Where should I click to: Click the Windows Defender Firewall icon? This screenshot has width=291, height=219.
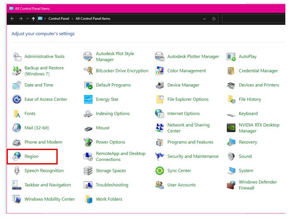click(x=231, y=185)
